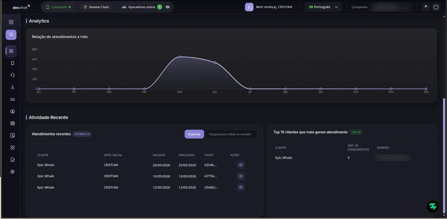Open the notes list icon in the sidebar
The image size is (447, 219).
[13, 136]
